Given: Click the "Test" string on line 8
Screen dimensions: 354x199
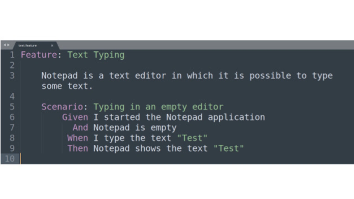Looking at the screenshot, I should [x=192, y=138].
